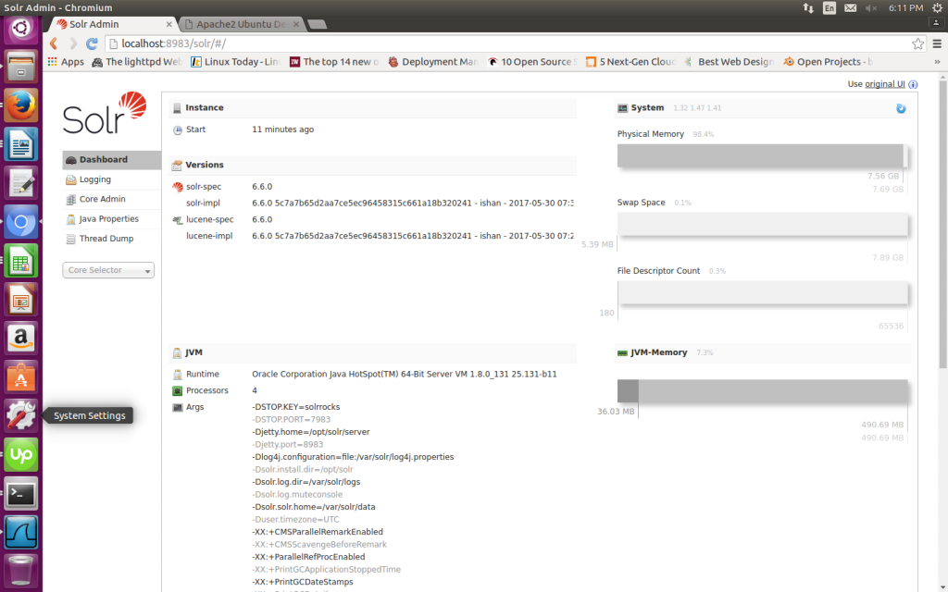Open the 5 Next-Gen Cloud bookmark
948x592 pixels.
630,62
